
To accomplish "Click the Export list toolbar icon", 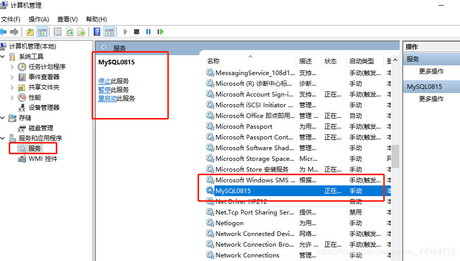I will 81,32.
